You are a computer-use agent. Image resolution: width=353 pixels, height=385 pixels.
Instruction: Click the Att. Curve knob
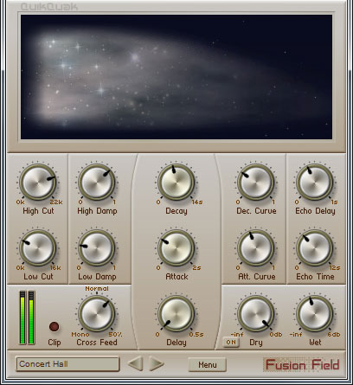tap(256, 248)
